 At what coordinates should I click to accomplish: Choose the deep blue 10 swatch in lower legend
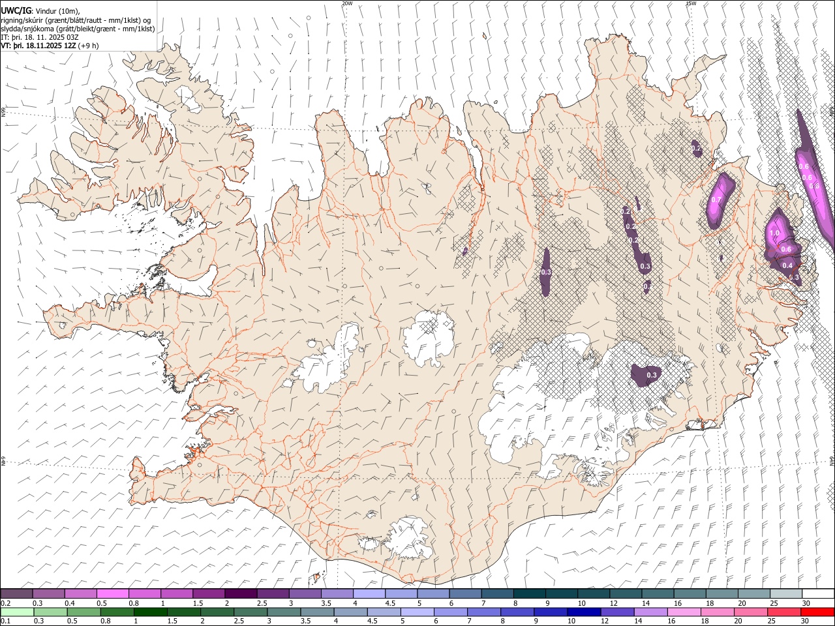[x=584, y=612]
